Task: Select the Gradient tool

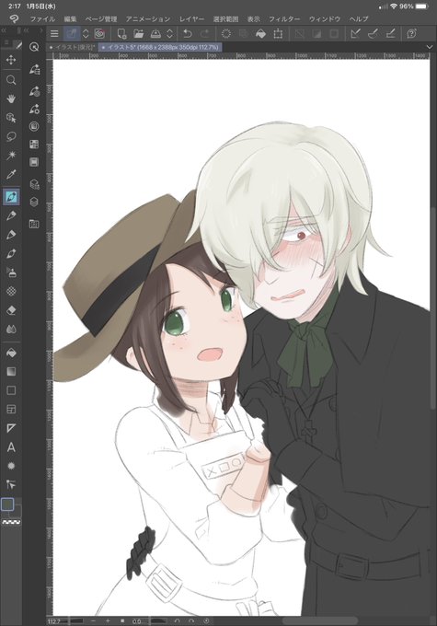Action: click(11, 372)
